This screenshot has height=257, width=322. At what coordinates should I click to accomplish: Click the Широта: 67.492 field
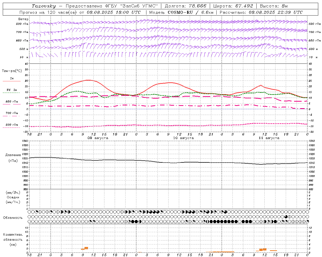[x=233, y=6]
